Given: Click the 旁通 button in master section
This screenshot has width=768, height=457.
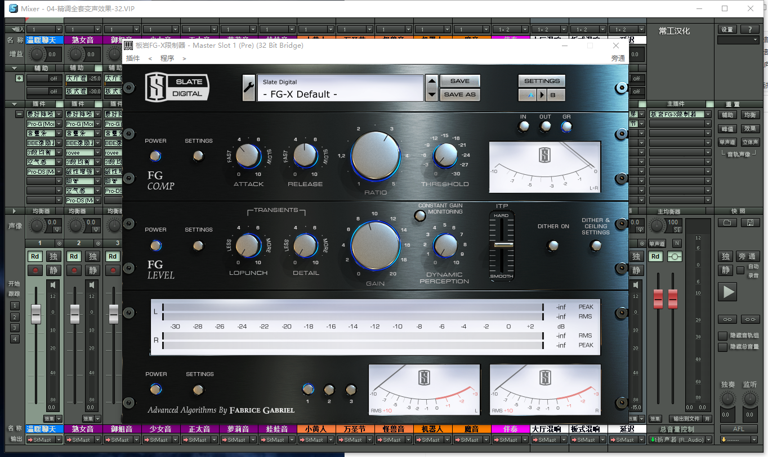Looking at the screenshot, I should point(749,256).
